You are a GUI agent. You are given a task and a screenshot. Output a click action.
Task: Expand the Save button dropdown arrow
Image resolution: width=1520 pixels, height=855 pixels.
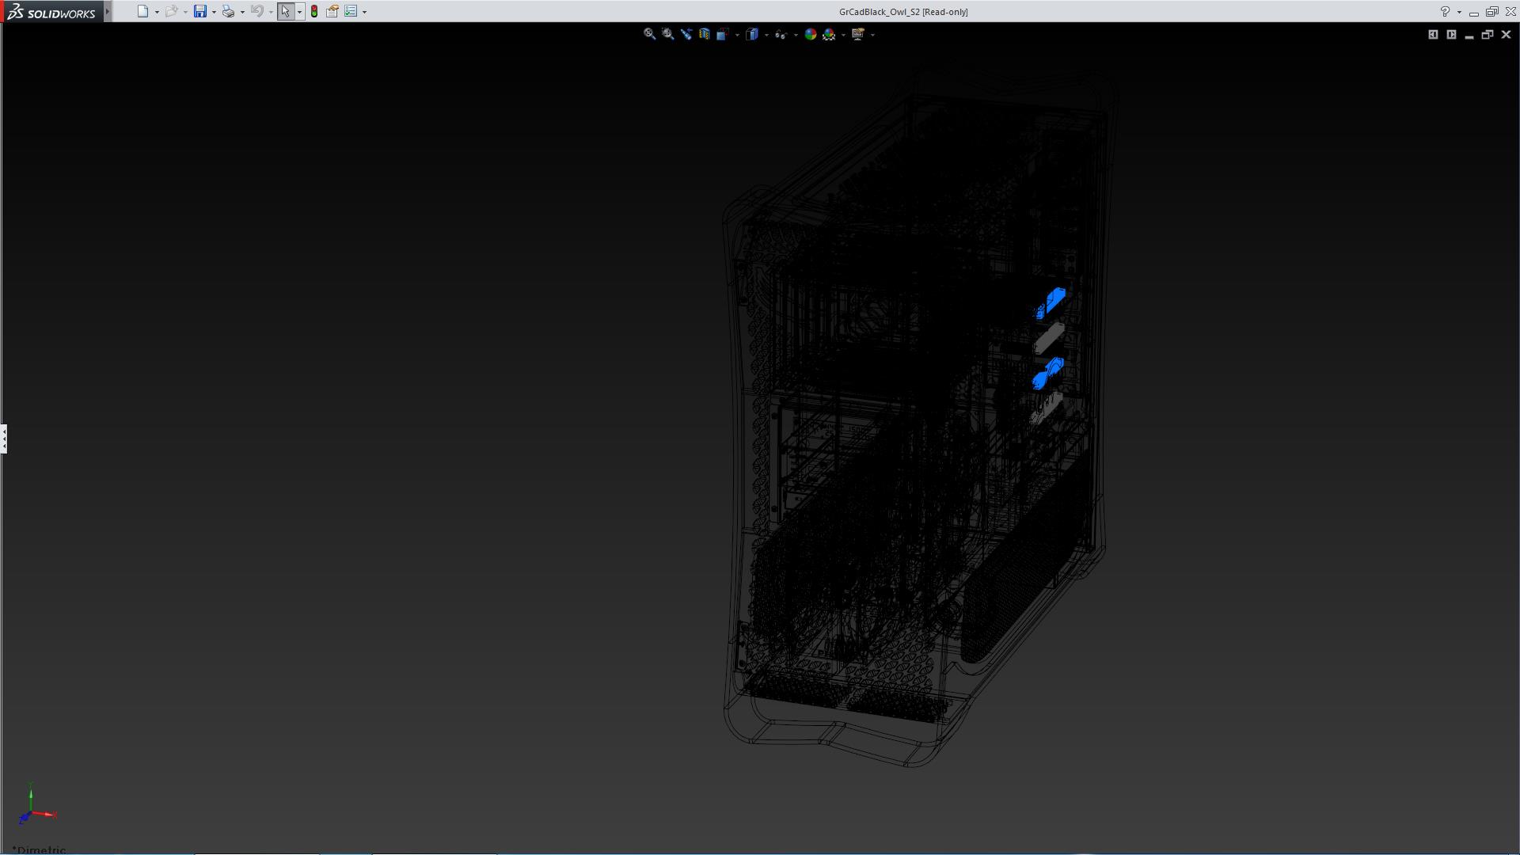point(214,12)
